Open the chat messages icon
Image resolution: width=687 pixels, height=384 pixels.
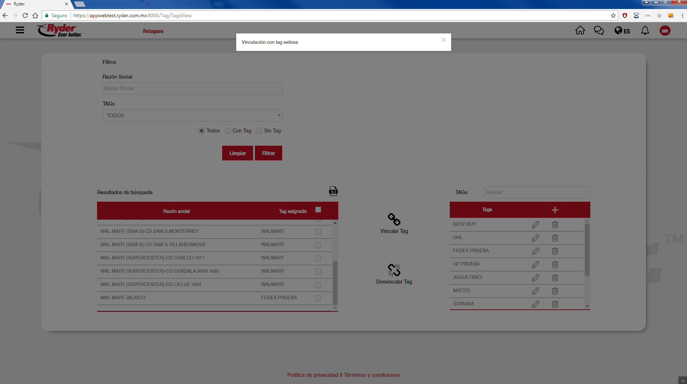(599, 31)
